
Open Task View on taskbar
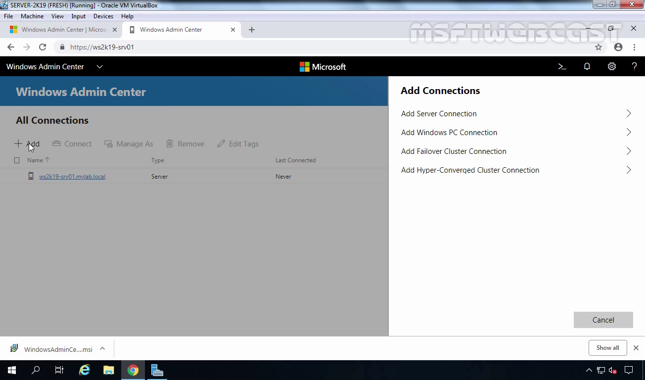click(x=59, y=370)
